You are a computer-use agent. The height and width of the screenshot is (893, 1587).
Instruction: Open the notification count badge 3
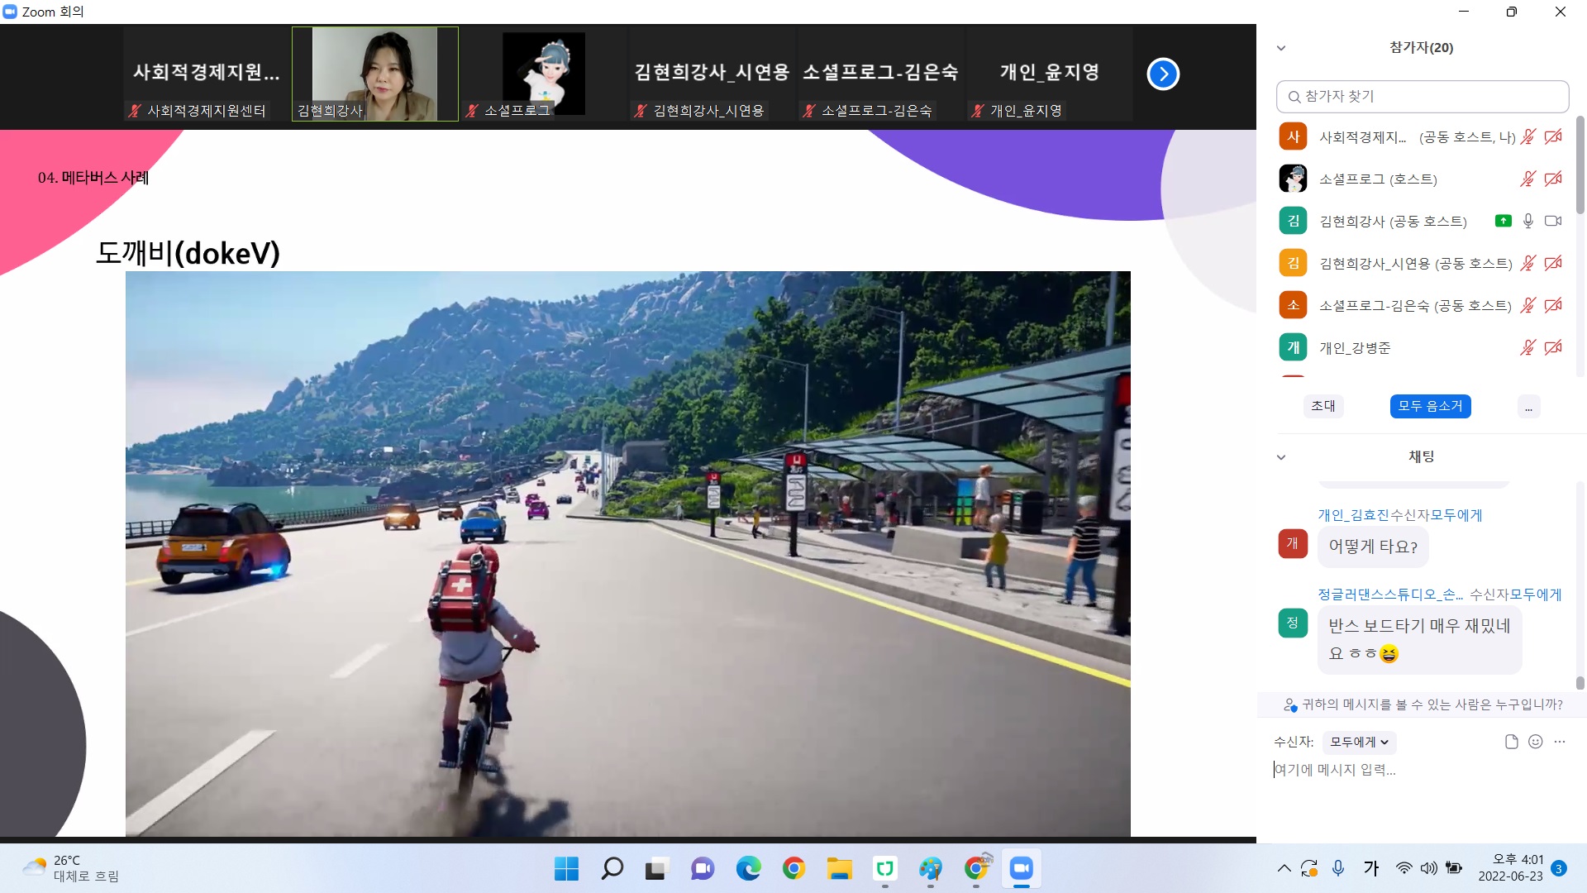click(1559, 869)
